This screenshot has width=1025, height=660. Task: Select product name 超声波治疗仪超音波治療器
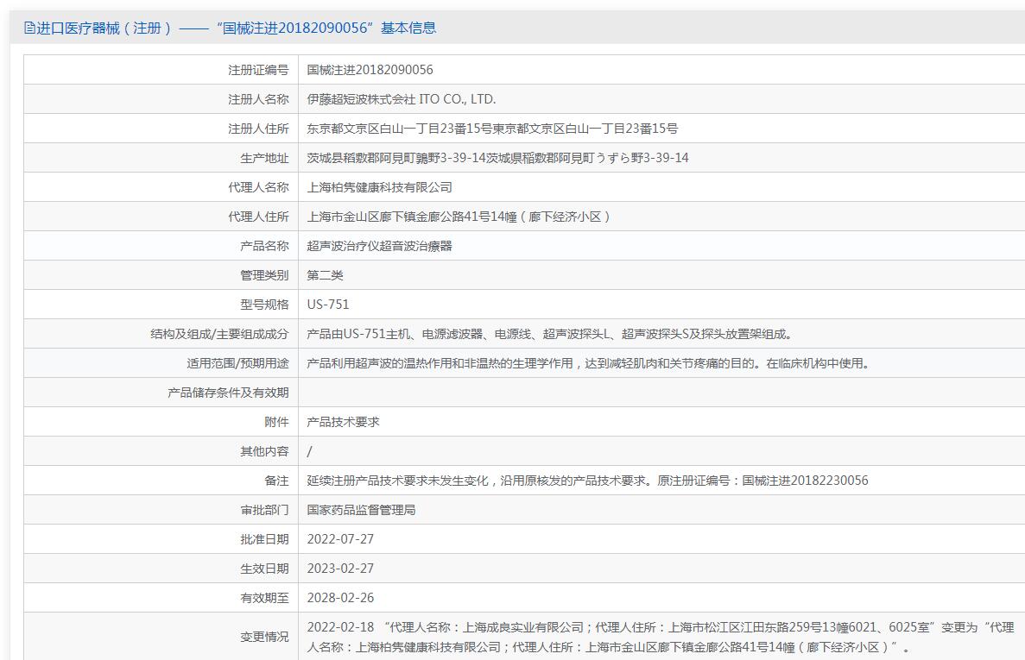click(x=380, y=246)
